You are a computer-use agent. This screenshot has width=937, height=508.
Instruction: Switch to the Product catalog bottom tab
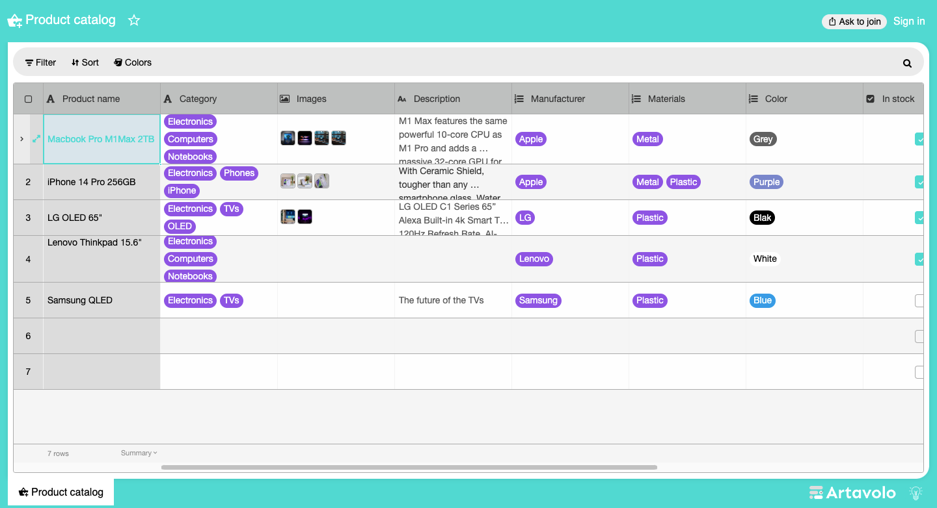click(61, 492)
